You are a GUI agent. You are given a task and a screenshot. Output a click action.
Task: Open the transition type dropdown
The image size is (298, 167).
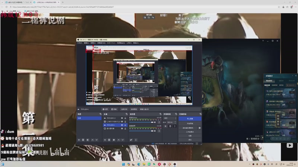[169, 118]
